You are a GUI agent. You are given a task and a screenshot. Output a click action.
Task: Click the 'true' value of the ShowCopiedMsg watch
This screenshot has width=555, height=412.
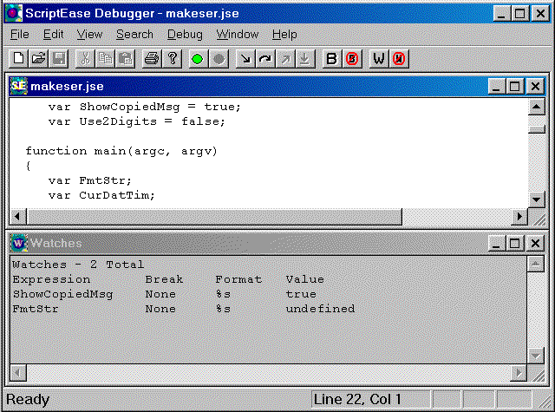click(301, 294)
